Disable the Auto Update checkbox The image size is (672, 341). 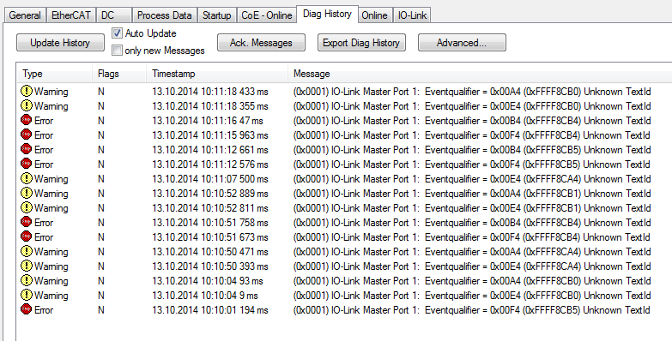(117, 33)
